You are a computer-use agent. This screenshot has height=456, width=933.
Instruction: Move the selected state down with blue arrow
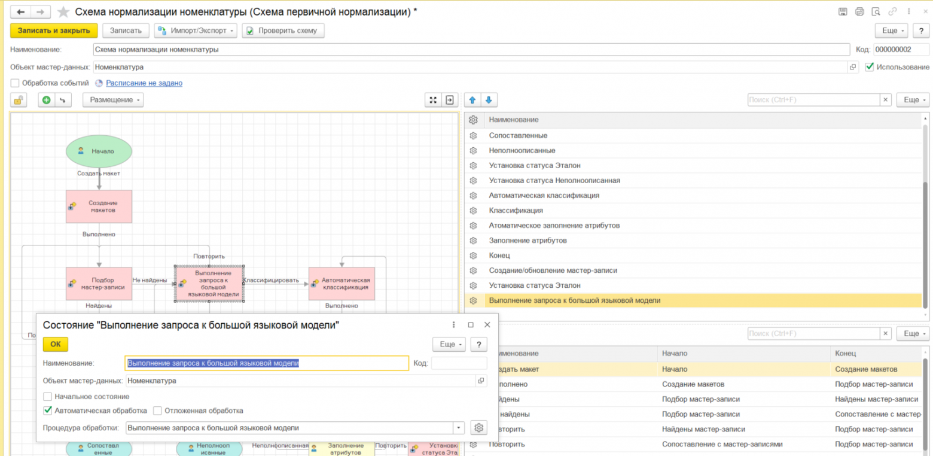click(x=488, y=100)
